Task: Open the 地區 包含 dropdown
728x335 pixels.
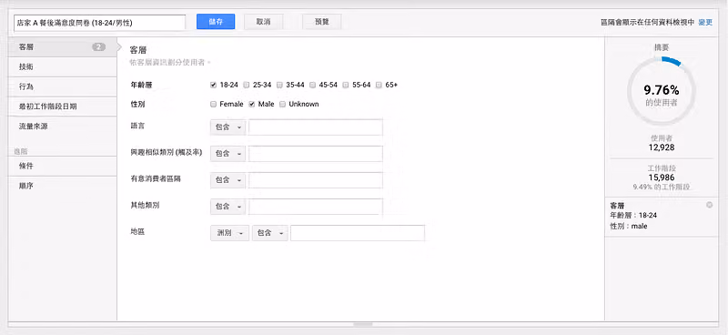Action: (269, 233)
